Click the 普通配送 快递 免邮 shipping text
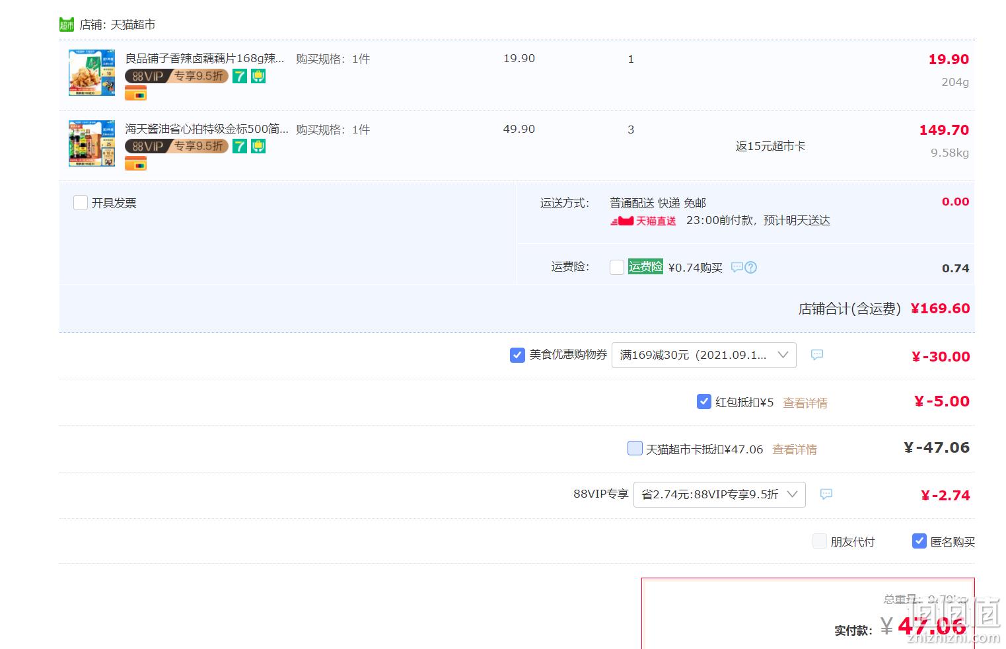 pyautogui.click(x=658, y=203)
